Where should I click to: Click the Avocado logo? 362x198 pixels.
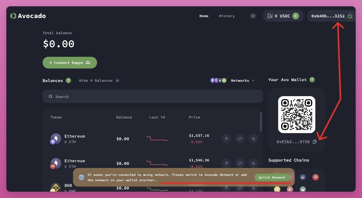pos(28,16)
